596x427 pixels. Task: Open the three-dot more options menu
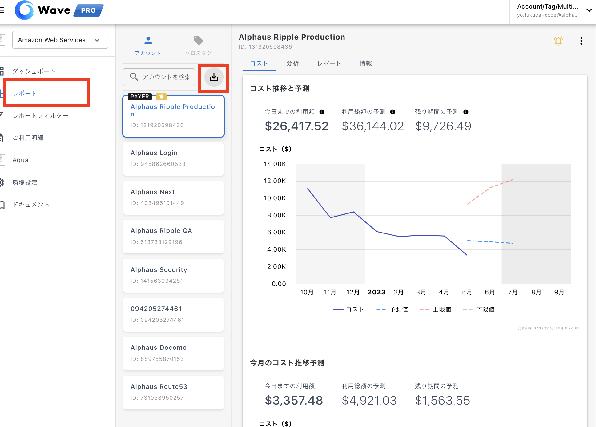[581, 41]
